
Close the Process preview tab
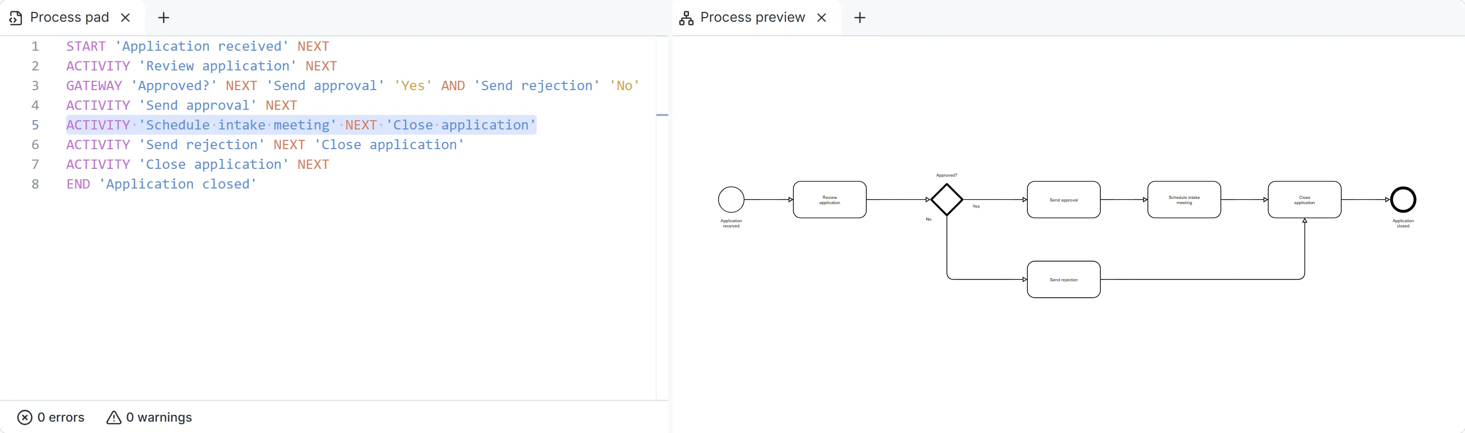tap(822, 18)
